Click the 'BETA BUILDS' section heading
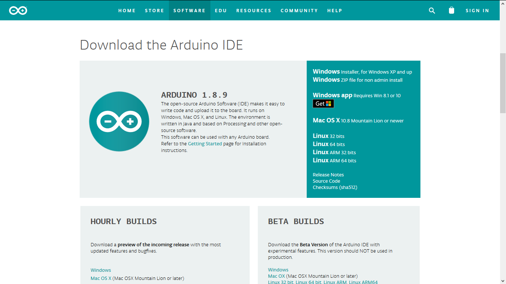506x284 pixels. tap(296, 221)
